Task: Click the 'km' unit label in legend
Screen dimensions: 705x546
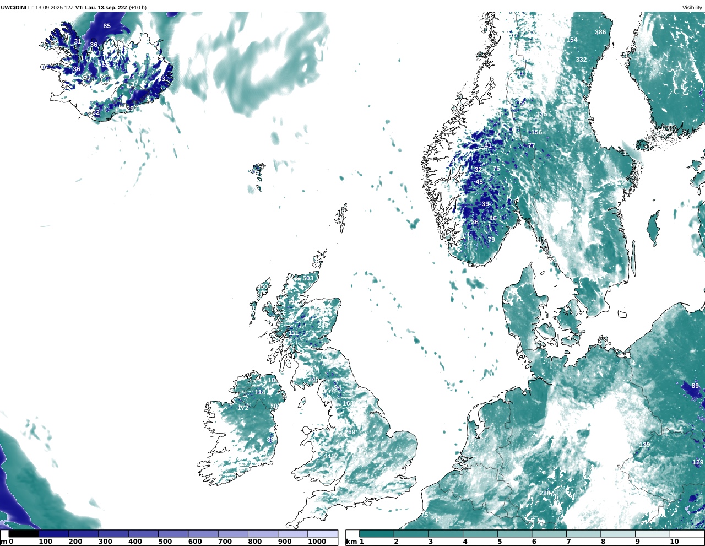Action: click(x=351, y=542)
